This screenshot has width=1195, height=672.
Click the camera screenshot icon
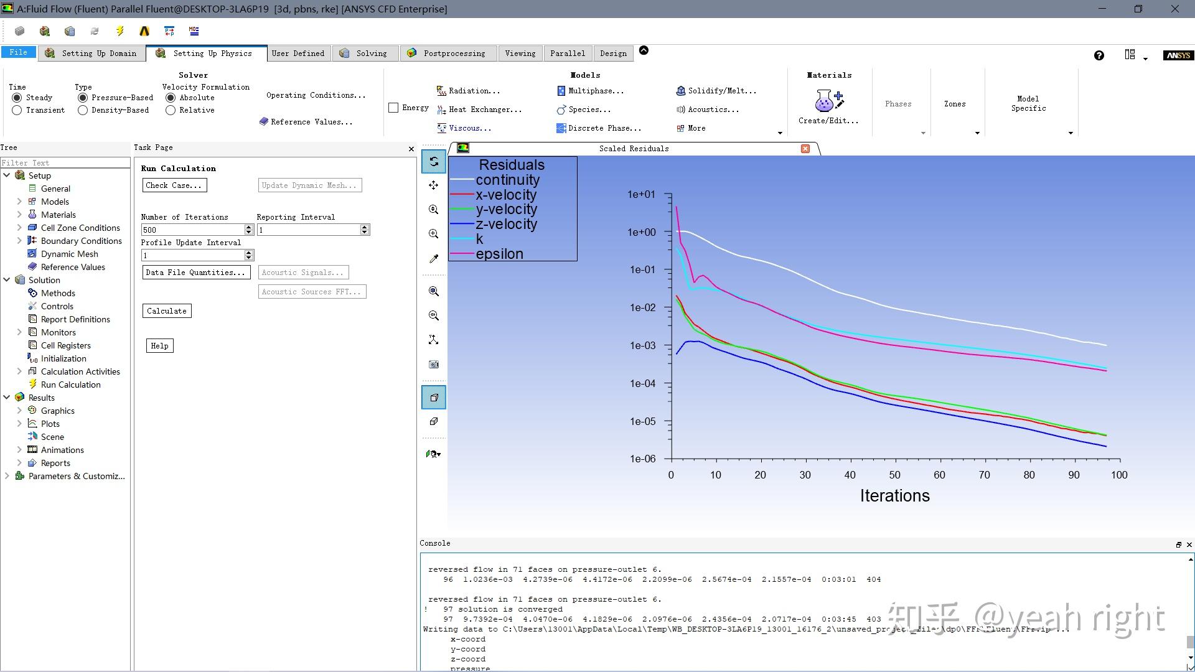[434, 364]
